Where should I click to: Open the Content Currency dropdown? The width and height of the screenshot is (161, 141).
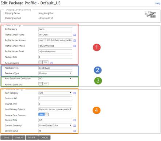click(55, 125)
